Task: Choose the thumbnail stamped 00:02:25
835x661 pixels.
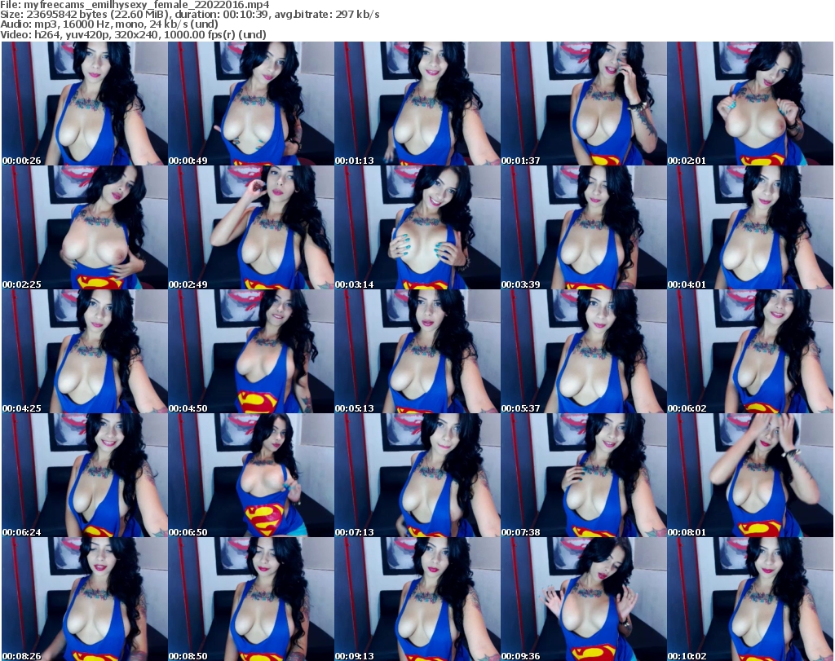Action: (85, 227)
